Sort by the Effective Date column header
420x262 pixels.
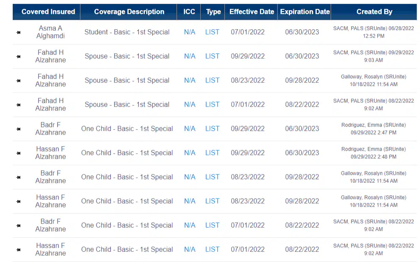pos(252,12)
